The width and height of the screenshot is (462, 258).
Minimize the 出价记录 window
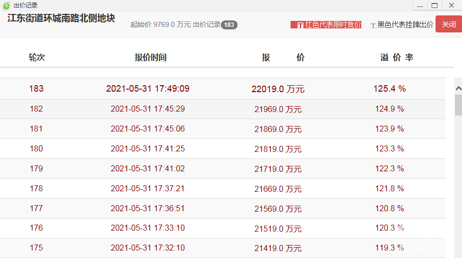coord(419,5)
